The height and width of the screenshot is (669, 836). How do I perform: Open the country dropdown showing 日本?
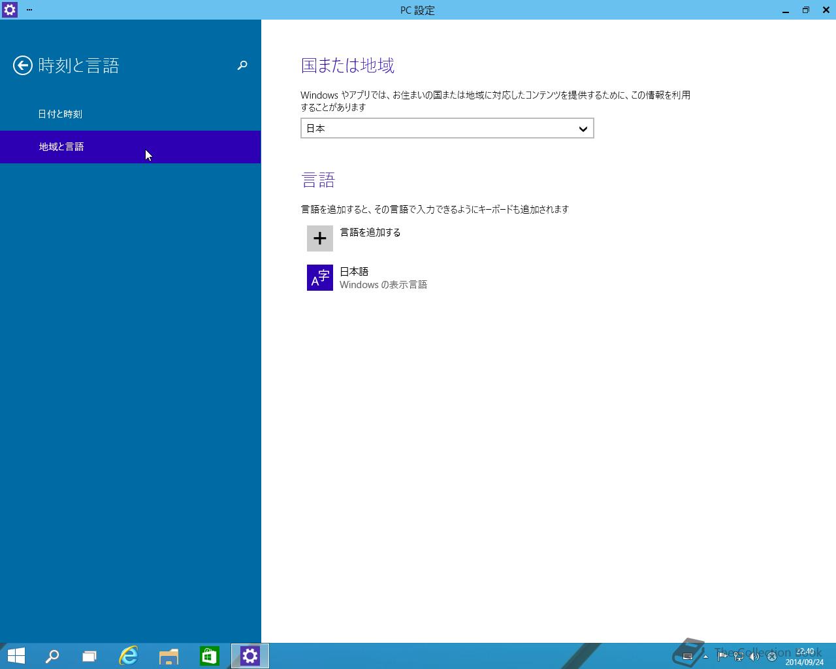coord(447,129)
